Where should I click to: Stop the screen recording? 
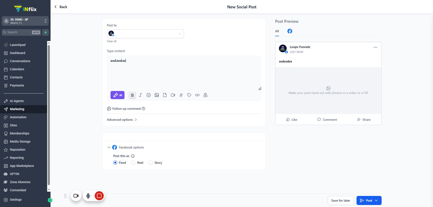click(99, 196)
